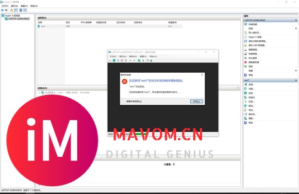Collapse LAPTOP-AJMN3MGD actions section
This screenshot has width=299, height=194.
tap(296, 20)
